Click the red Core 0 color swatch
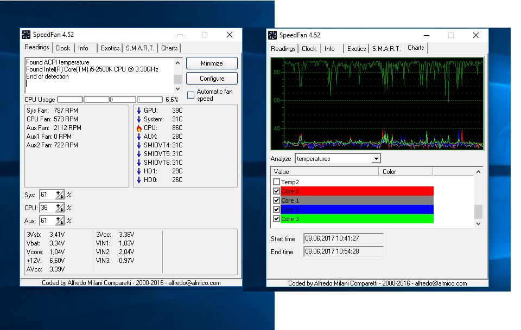The width and height of the screenshot is (521, 330). (357, 191)
